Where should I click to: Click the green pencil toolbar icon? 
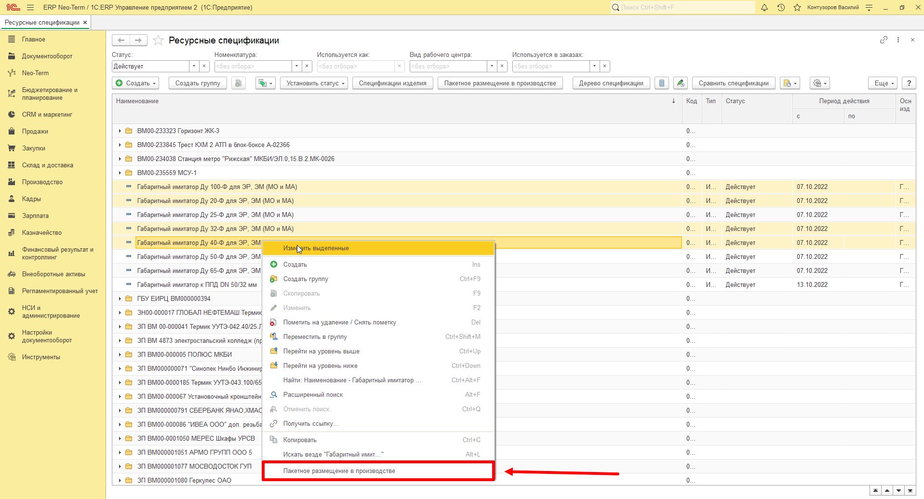(x=680, y=83)
